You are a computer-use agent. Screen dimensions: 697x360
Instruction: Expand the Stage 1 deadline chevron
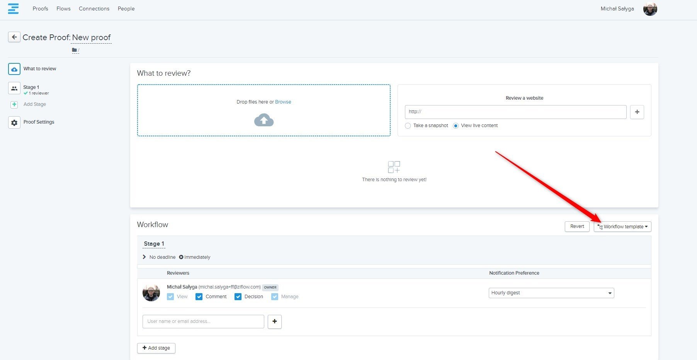(x=144, y=257)
